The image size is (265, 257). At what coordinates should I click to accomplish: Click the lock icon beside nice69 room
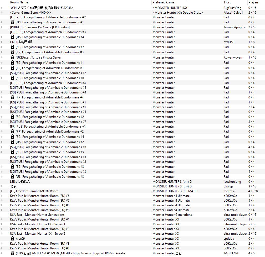(13, 238)
